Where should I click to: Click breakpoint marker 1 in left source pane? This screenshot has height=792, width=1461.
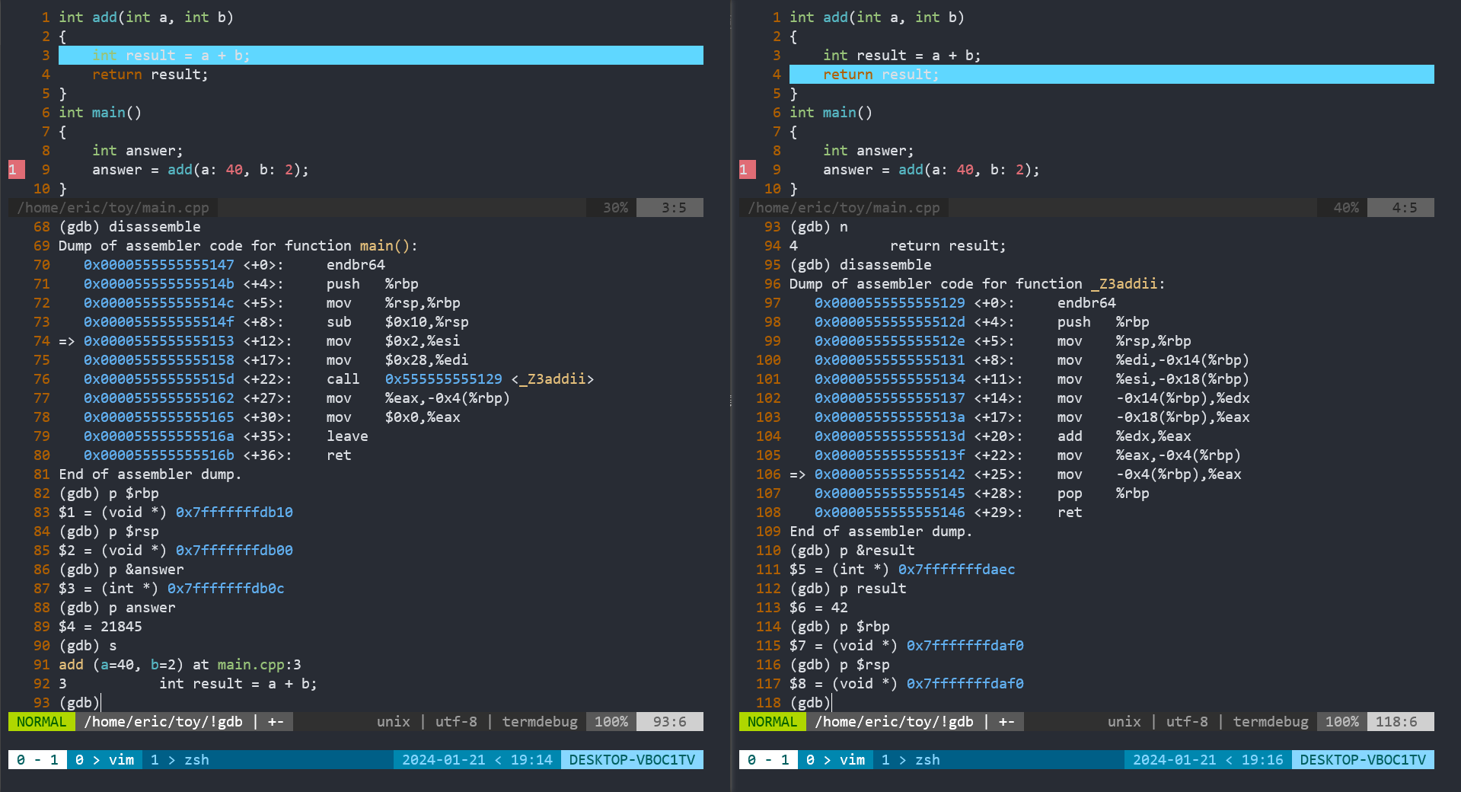(x=16, y=170)
